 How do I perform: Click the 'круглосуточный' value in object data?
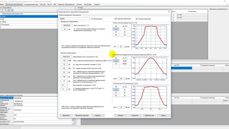[x=43, y=122]
